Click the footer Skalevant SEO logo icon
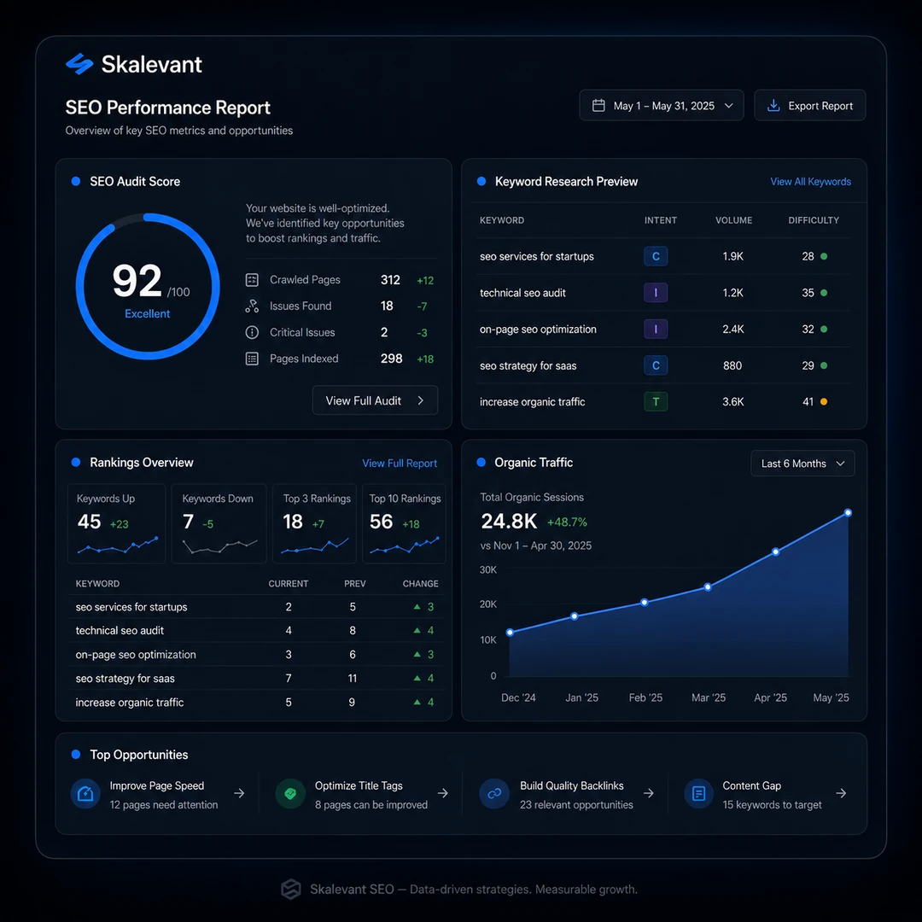 291,889
